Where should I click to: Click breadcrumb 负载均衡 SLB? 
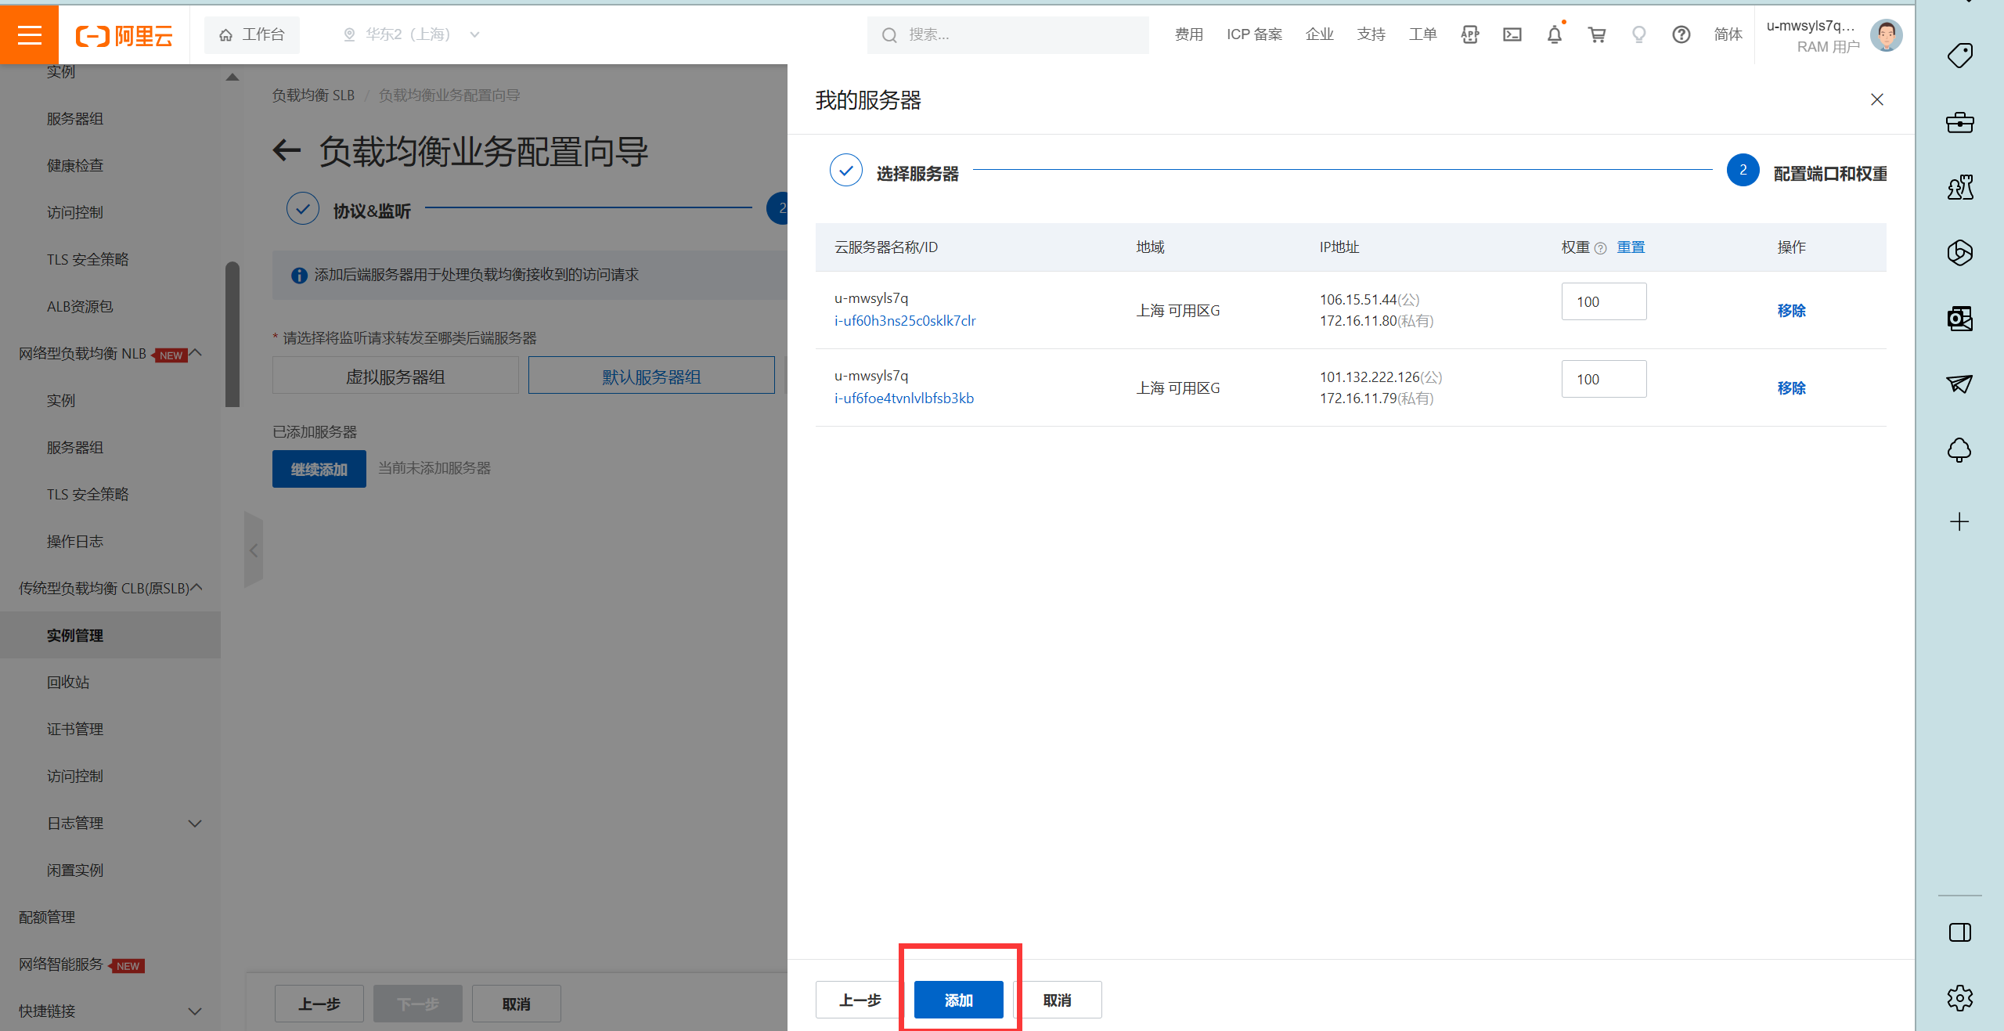point(313,96)
